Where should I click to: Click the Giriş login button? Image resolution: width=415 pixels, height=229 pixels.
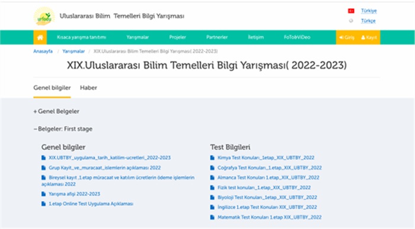(x=347, y=37)
